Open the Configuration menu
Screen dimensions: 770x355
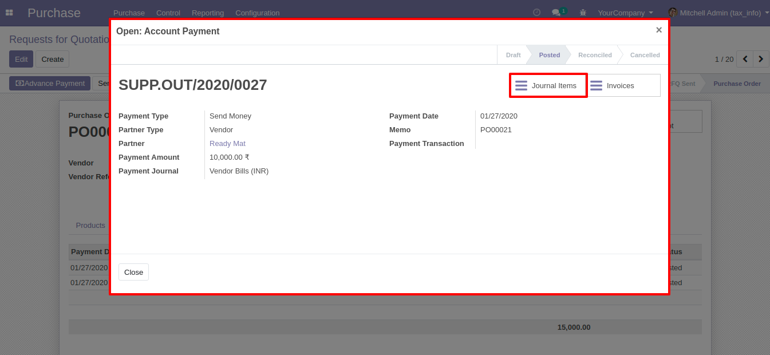258,13
